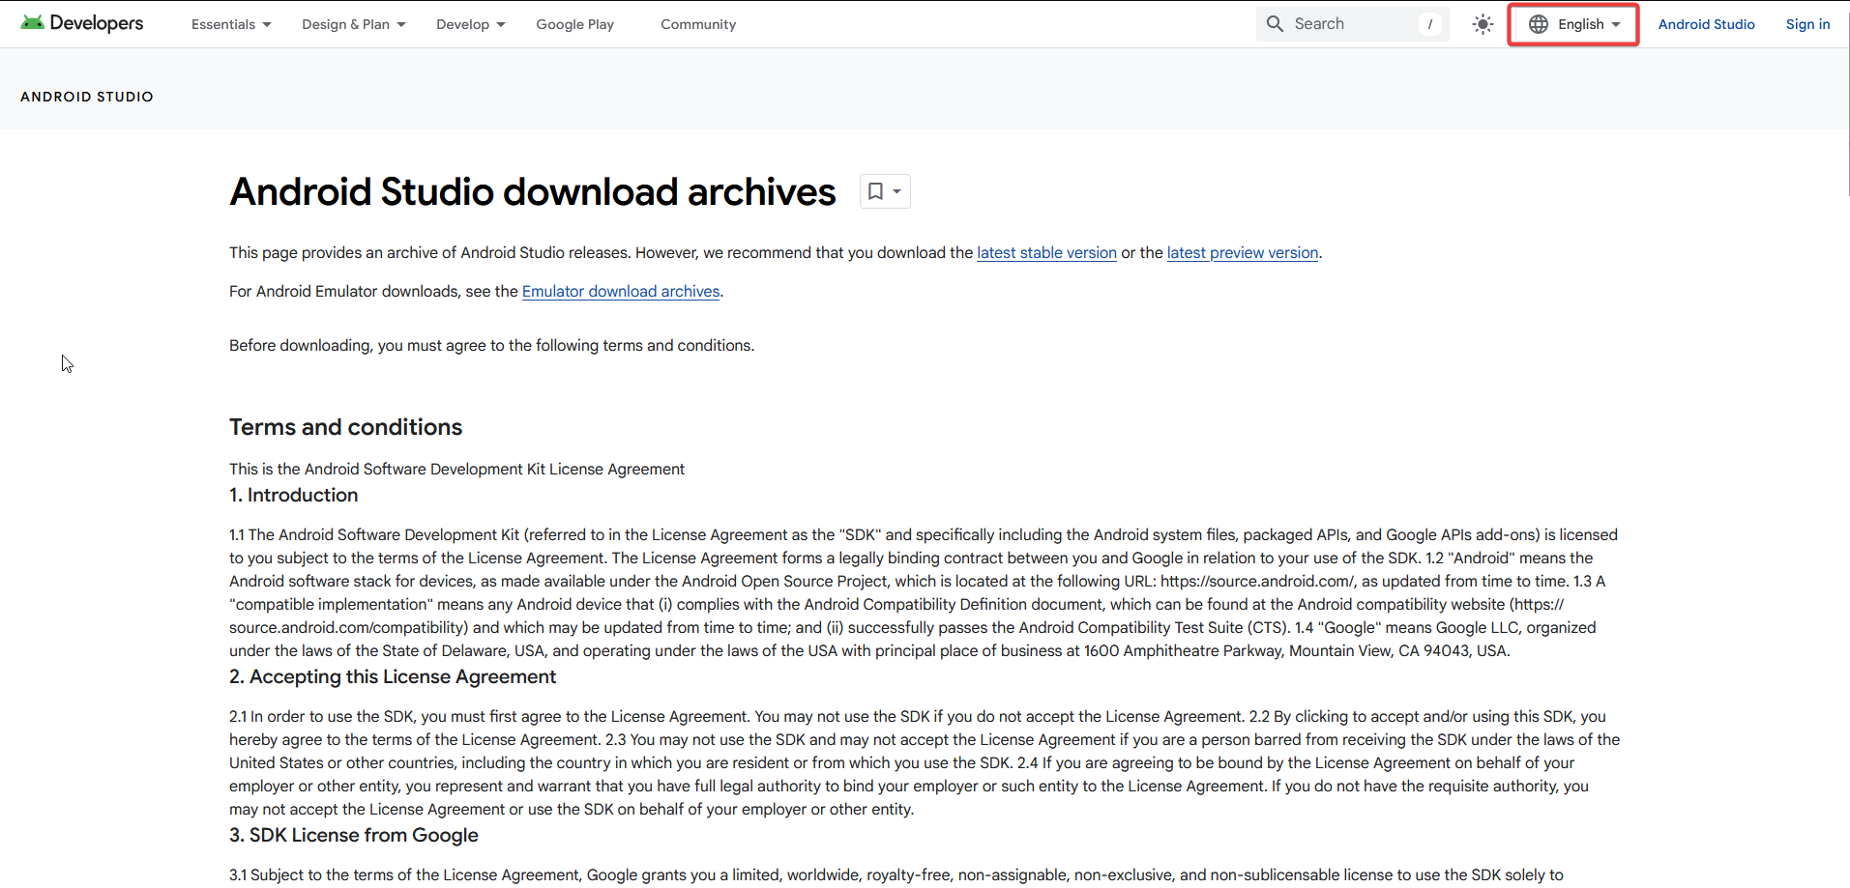Open the Design & Plan menu
Viewport: 1850px width, 888px height.
coord(354,24)
